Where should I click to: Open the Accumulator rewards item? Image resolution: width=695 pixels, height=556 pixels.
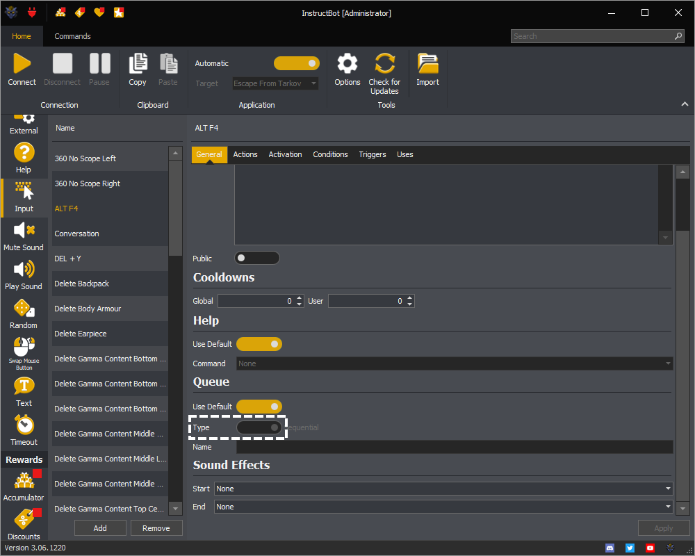24,486
